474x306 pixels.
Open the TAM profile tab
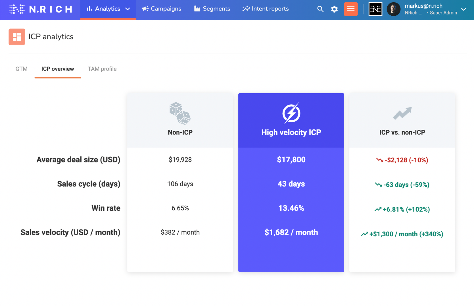coord(102,69)
